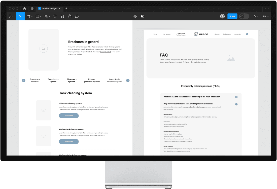This screenshot has width=277, height=189.
Task: Select the Tank cleaning system heading
Action: [x=76, y=93]
